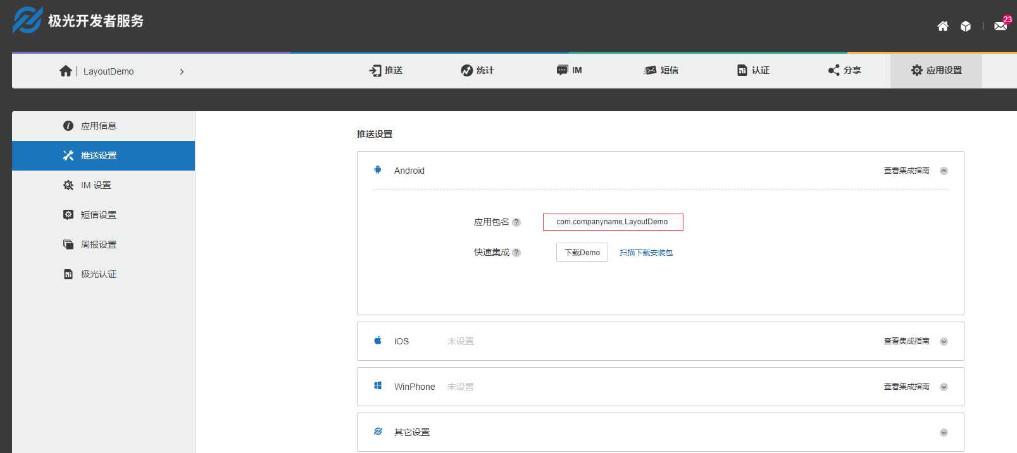Click the Android section title
The height and width of the screenshot is (453, 1017).
point(409,171)
